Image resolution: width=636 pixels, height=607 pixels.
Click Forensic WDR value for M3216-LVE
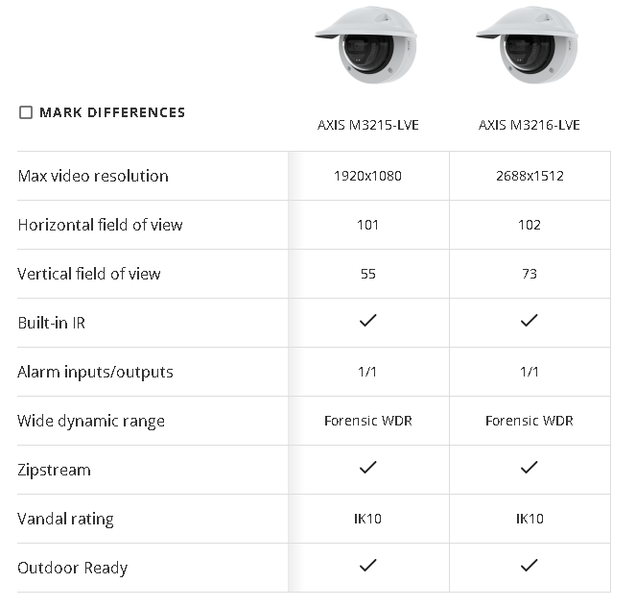tap(530, 421)
